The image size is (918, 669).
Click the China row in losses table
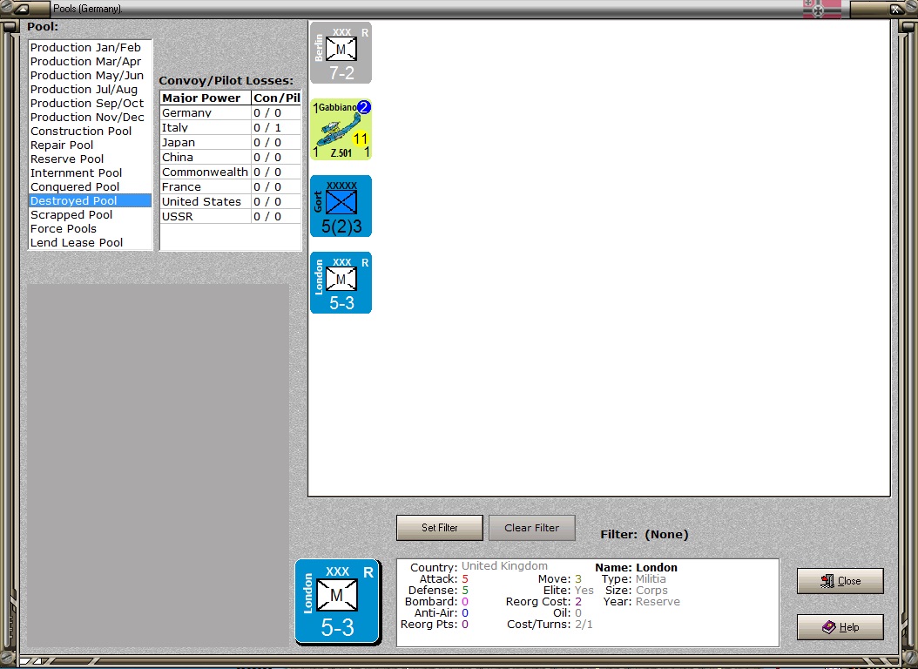[x=231, y=158]
